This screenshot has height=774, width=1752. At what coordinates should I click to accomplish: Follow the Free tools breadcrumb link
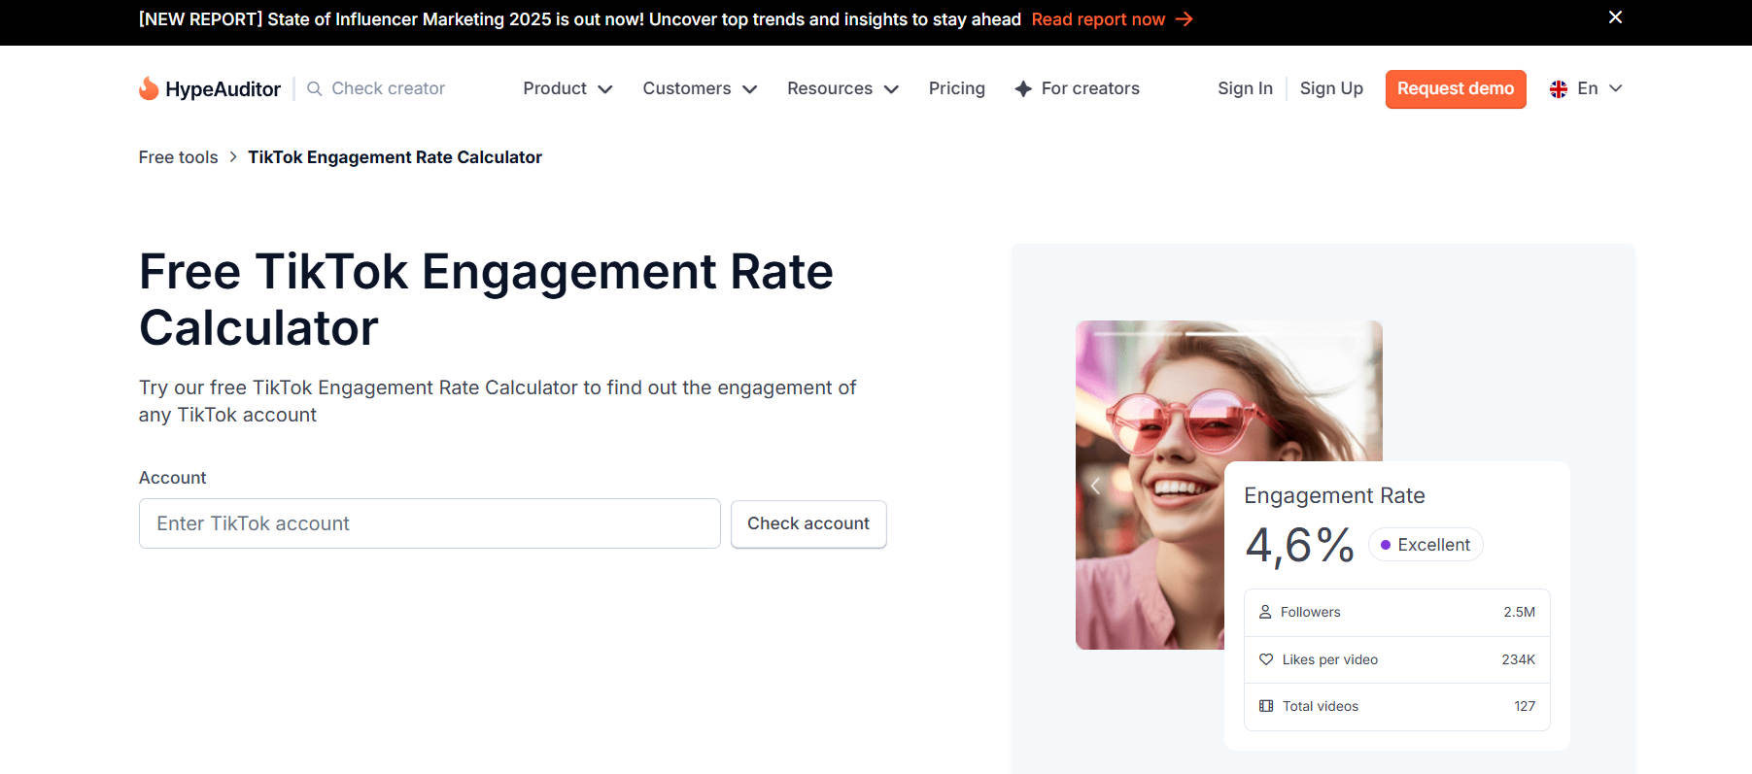tap(178, 157)
